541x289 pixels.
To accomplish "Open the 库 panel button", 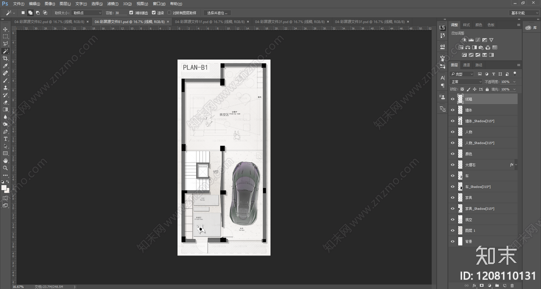I will 531,28.
